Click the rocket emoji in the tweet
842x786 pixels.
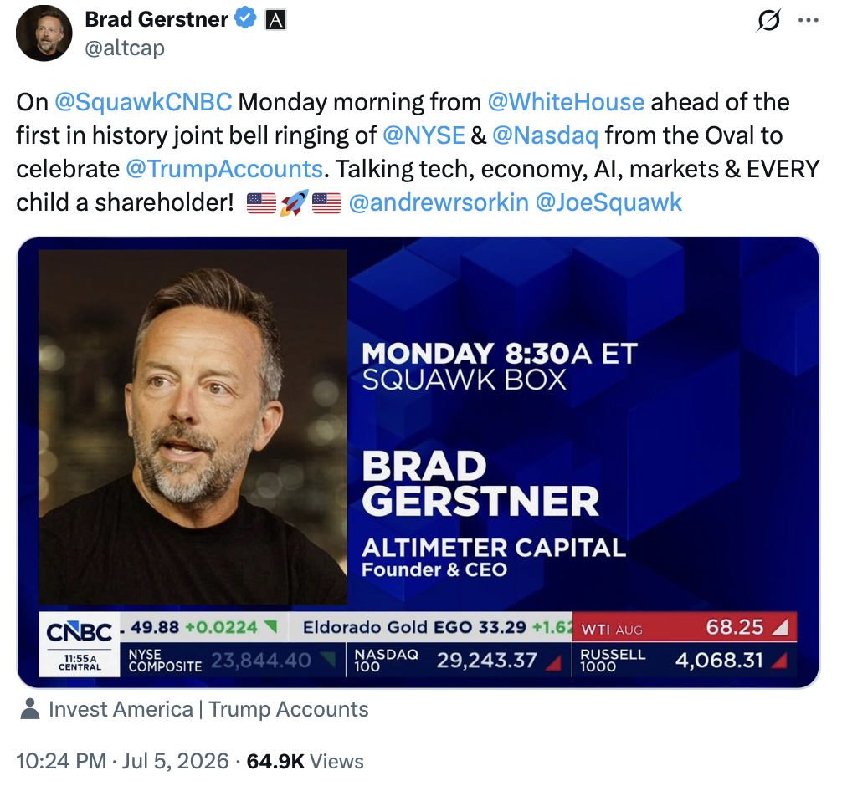(295, 202)
